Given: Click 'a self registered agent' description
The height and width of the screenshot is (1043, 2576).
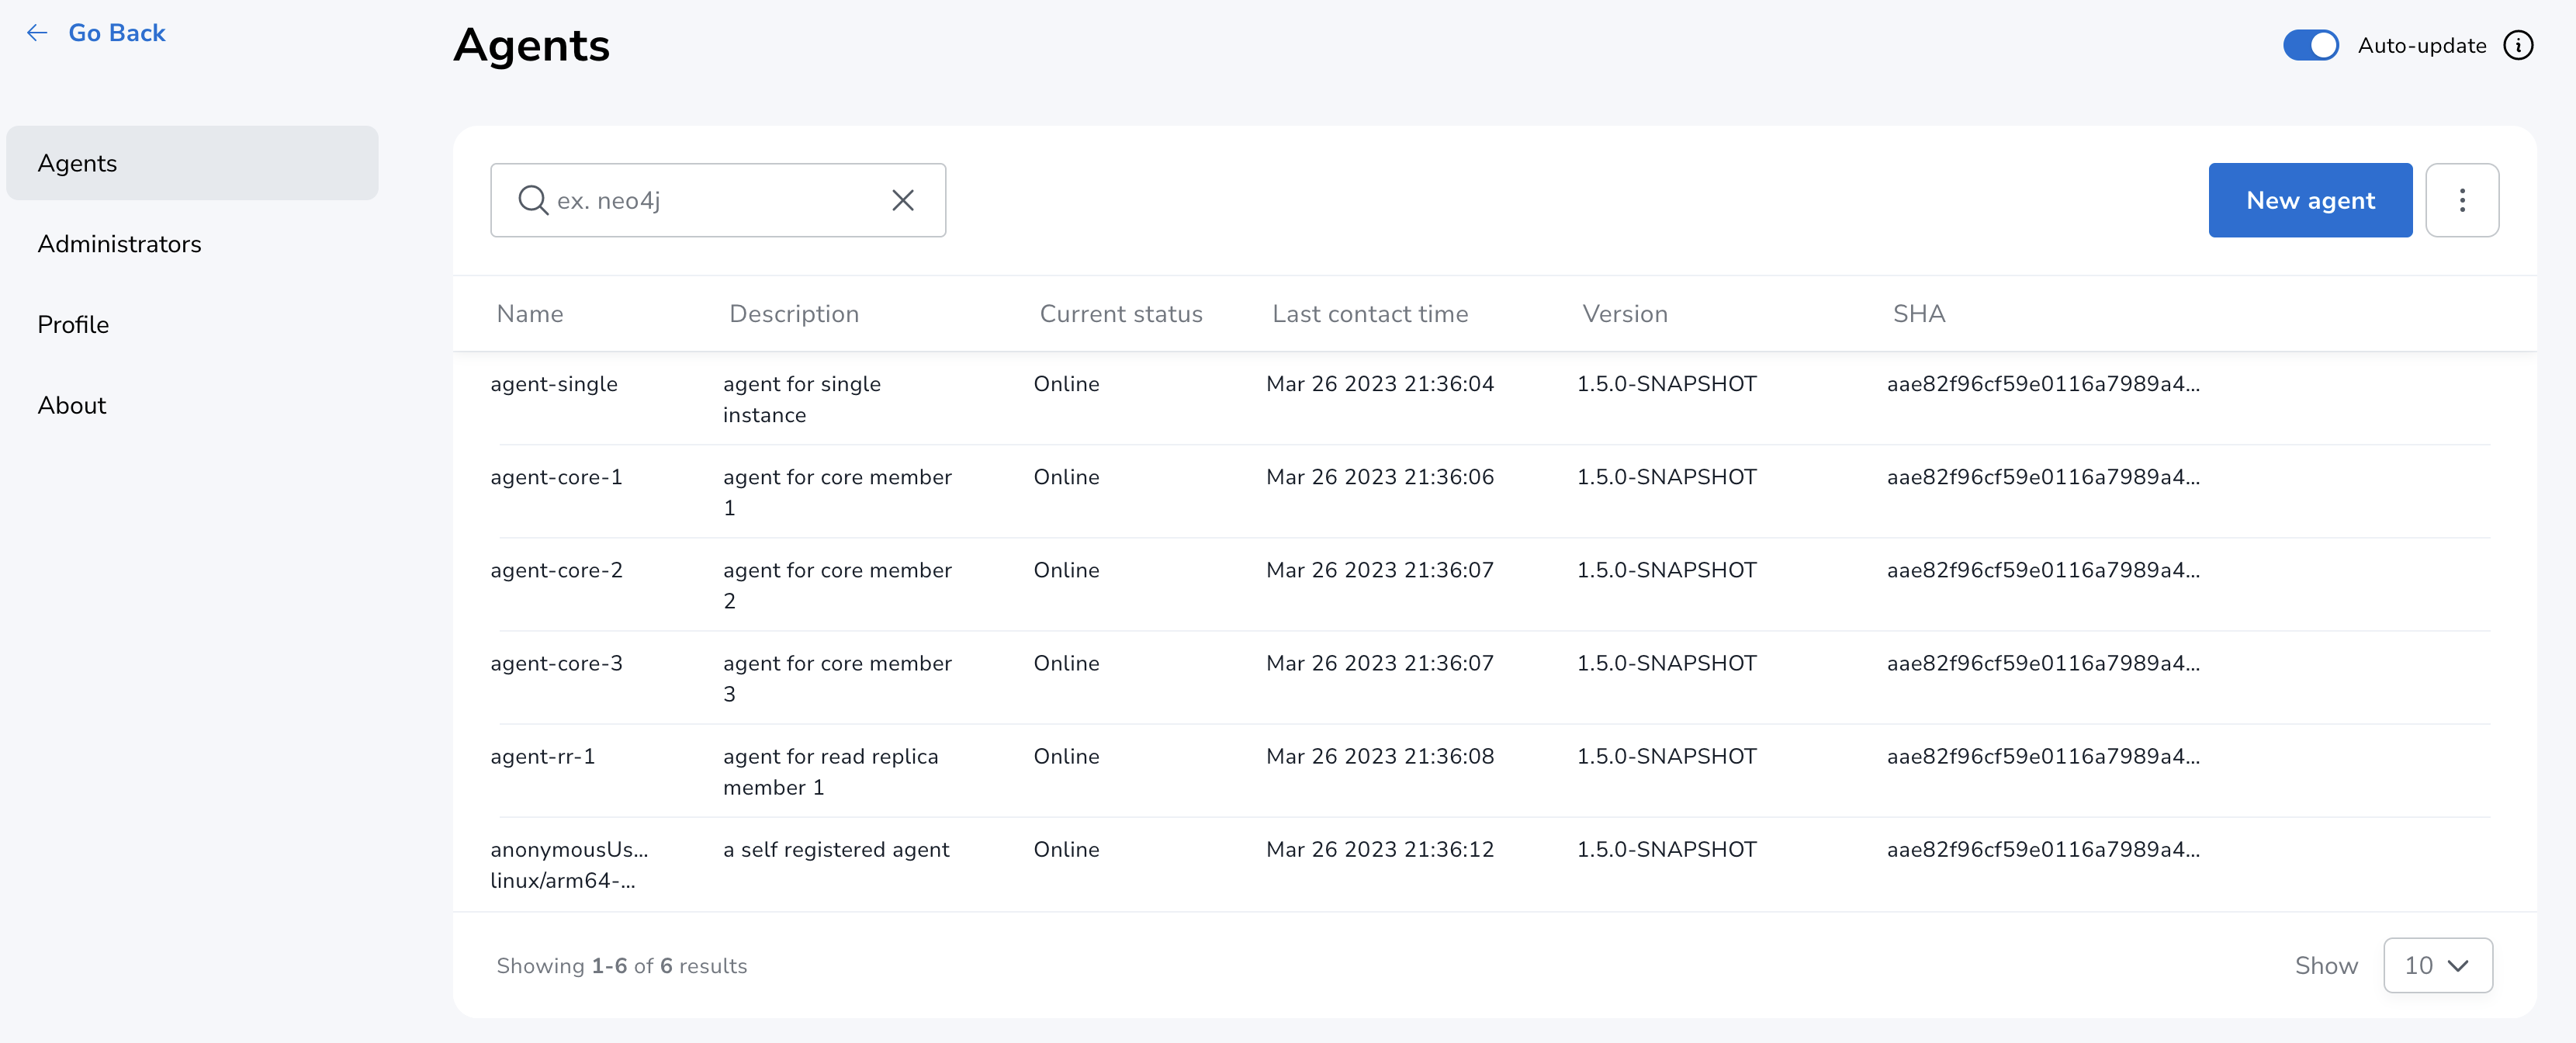Looking at the screenshot, I should click(836, 850).
